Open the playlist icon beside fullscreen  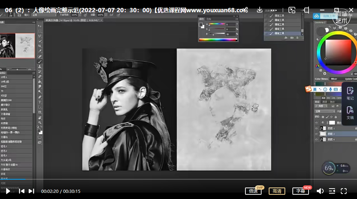[332, 191]
